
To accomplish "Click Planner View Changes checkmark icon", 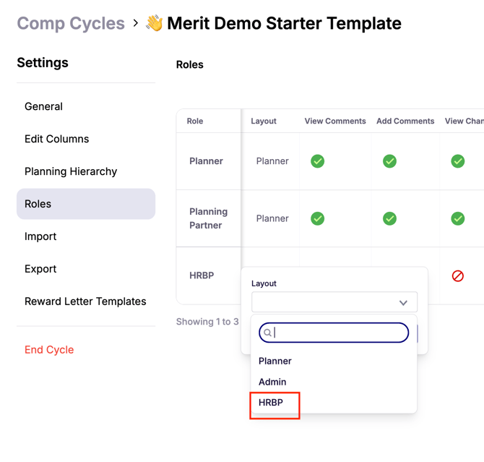I will (458, 161).
